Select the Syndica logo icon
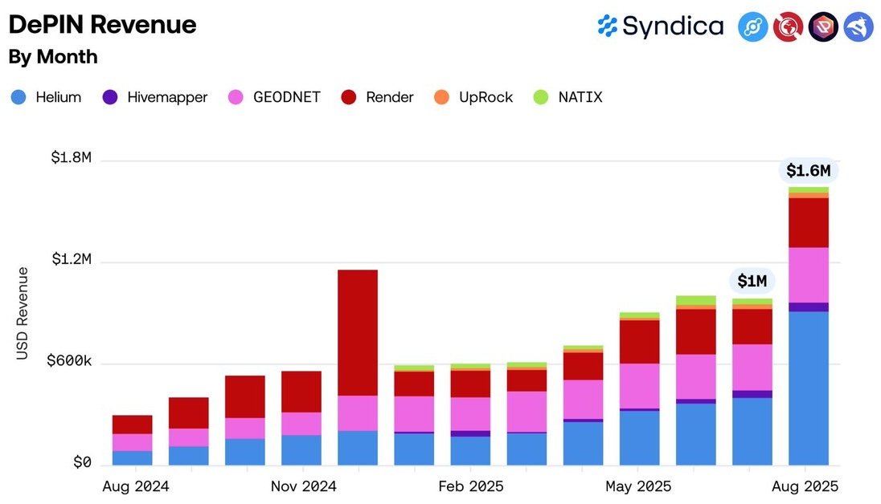This screenshot has width=881, height=504. click(609, 26)
